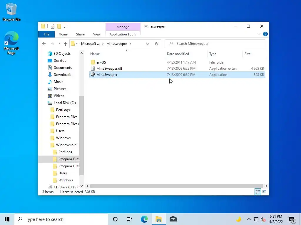Click the File Explorer taskbar icon
Screen dimensions: 301x225
pyautogui.click(x=158, y=219)
